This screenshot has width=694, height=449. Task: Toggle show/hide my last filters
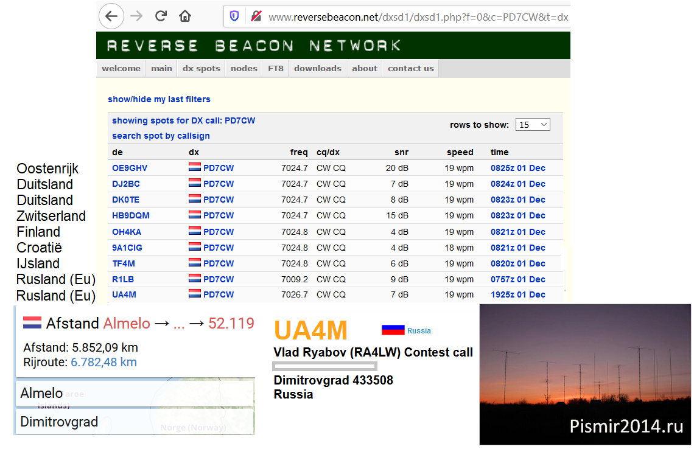(159, 99)
